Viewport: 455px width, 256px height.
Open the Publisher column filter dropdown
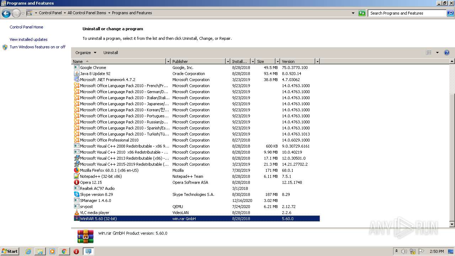[228, 62]
